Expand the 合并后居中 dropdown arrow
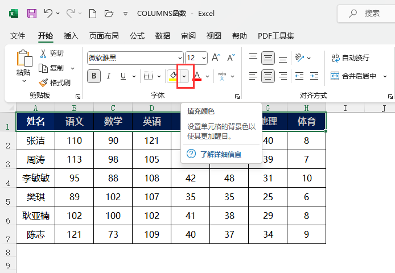Screen dimensions: 395x273 tap(385, 76)
